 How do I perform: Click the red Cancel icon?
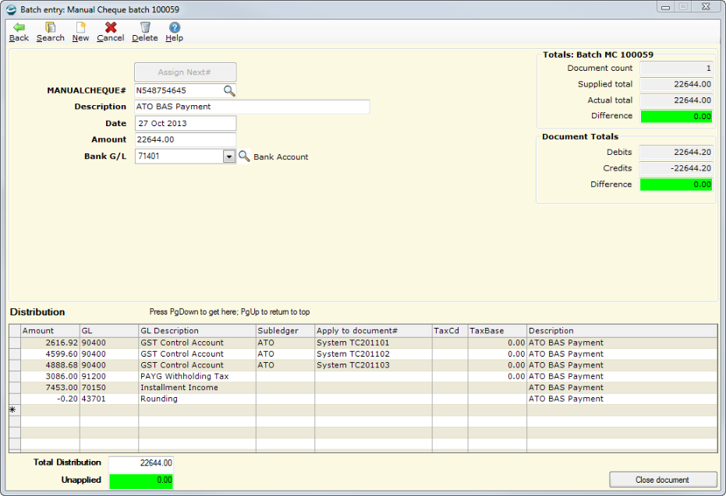click(x=111, y=28)
